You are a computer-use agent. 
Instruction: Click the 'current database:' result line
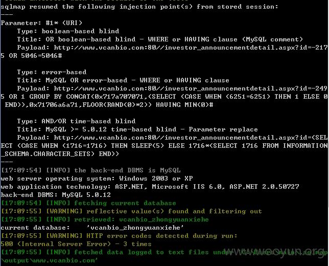92,228
